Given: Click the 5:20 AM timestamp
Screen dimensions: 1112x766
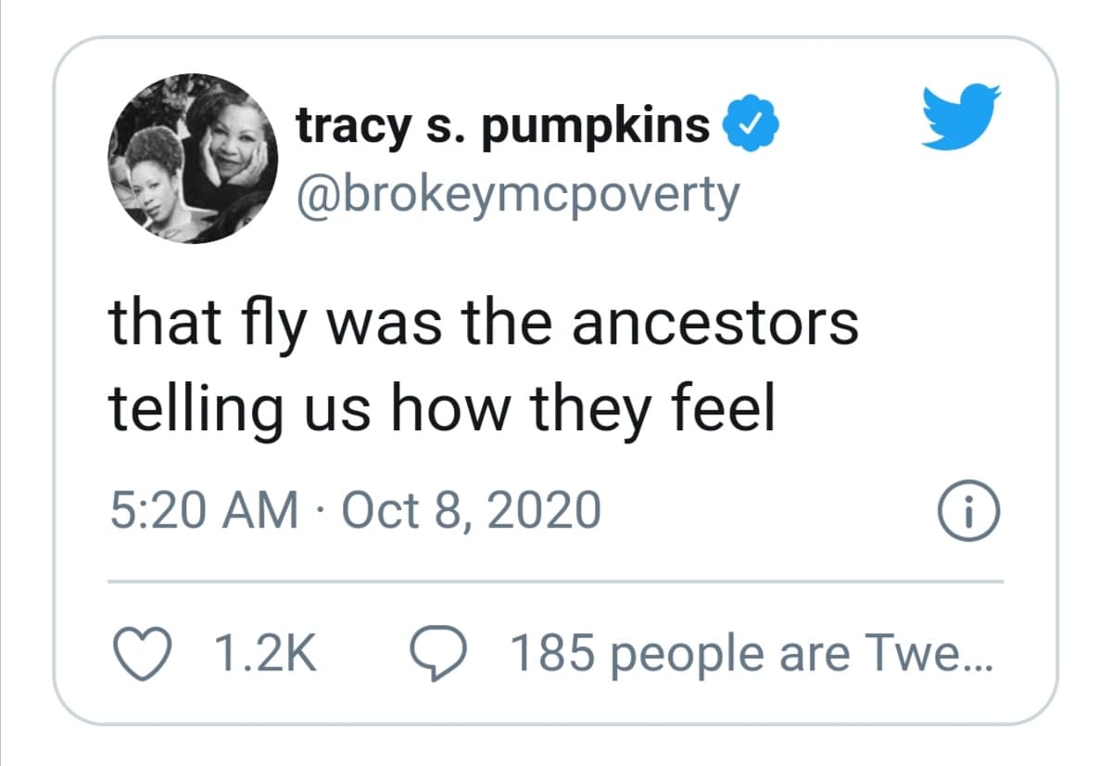Looking at the screenshot, I should tap(204, 511).
